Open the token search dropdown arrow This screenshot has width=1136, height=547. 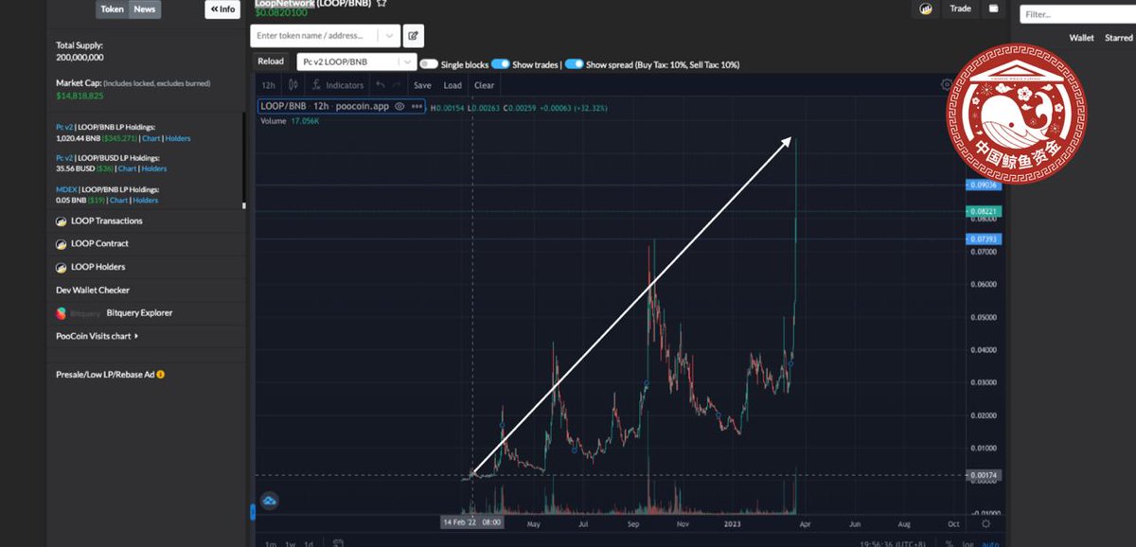click(x=389, y=36)
